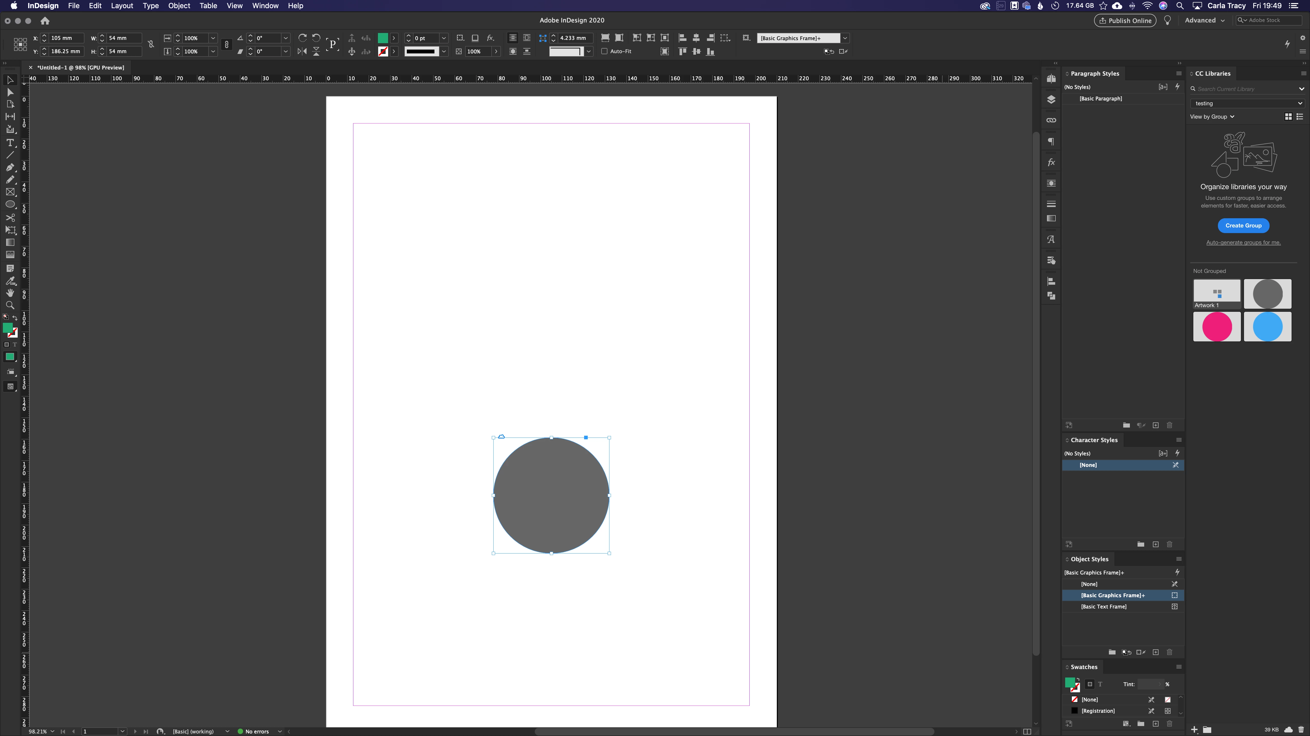1310x736 pixels.
Task: Select the Pen tool in toolbox
Action: tap(10, 167)
